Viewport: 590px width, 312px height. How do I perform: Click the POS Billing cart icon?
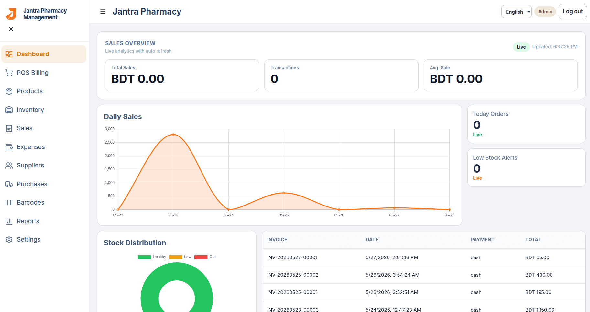(9, 73)
